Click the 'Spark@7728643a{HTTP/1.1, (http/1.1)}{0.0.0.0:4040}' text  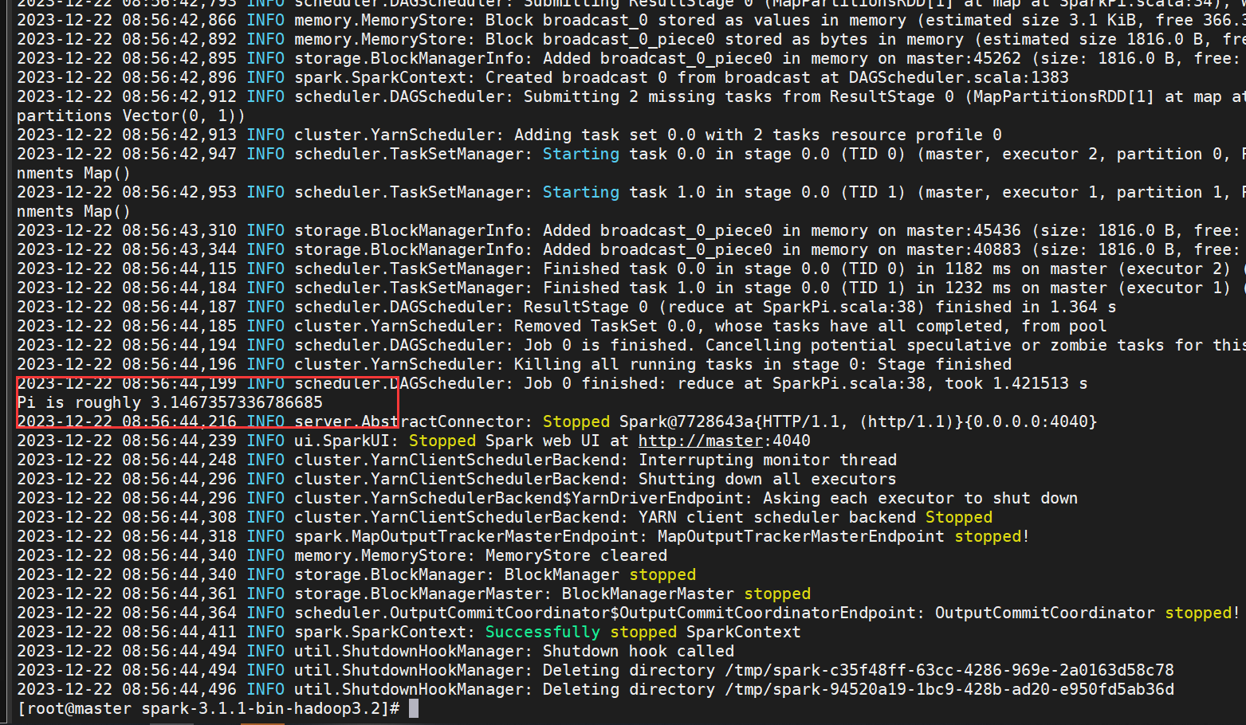click(x=858, y=421)
